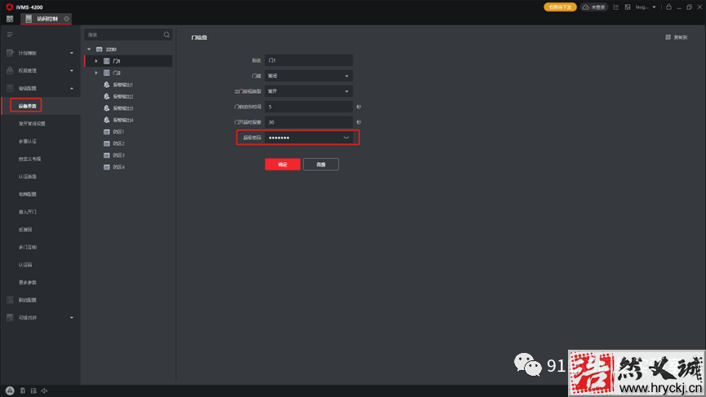The image size is (706, 397).
Task: Edit the 别名 door name field
Action: 309,60
